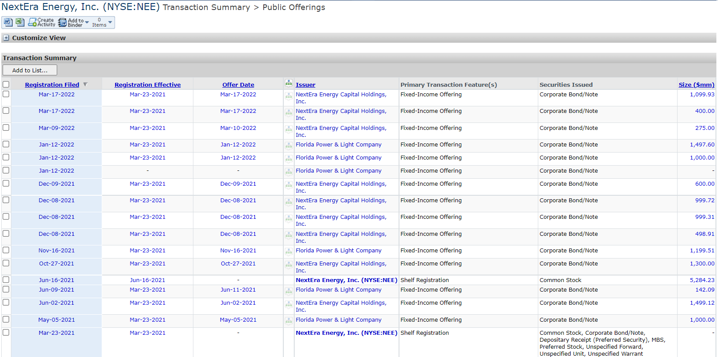Check the box for the 1,099.93 offering

(6, 94)
